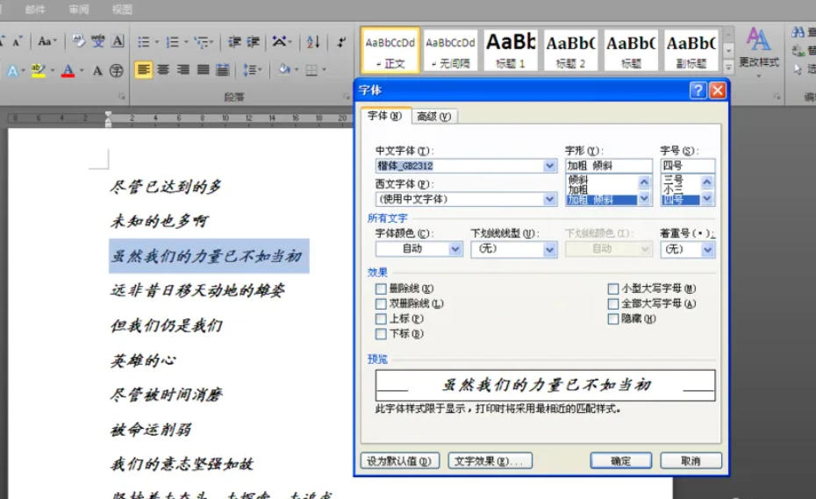The height and width of the screenshot is (499, 816).
Task: Click the 更改样式 (Change Styles) icon
Action: pyautogui.click(x=758, y=48)
